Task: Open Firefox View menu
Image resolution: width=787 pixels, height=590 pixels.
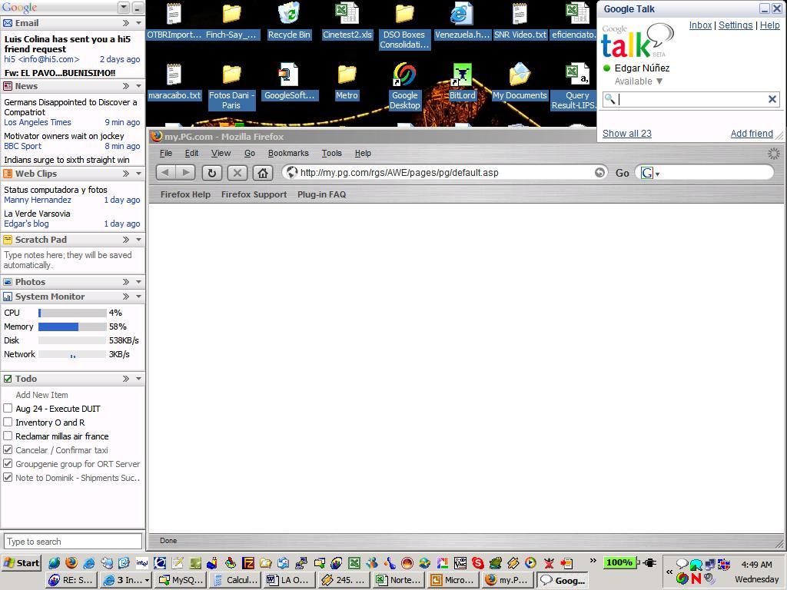Action: coord(221,153)
